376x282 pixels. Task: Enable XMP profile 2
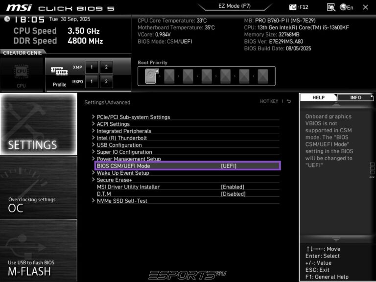click(106, 67)
